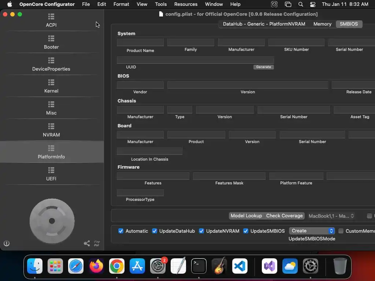This screenshot has width=375, height=281.
Task: Open App Store from the Dock
Action: point(137,266)
